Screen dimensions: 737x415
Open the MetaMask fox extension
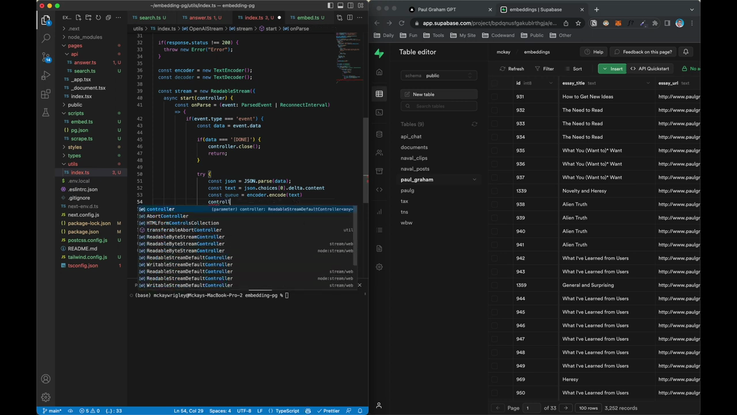pos(618,23)
